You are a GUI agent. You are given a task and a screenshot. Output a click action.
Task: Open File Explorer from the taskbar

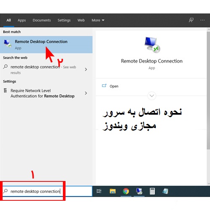113,191
